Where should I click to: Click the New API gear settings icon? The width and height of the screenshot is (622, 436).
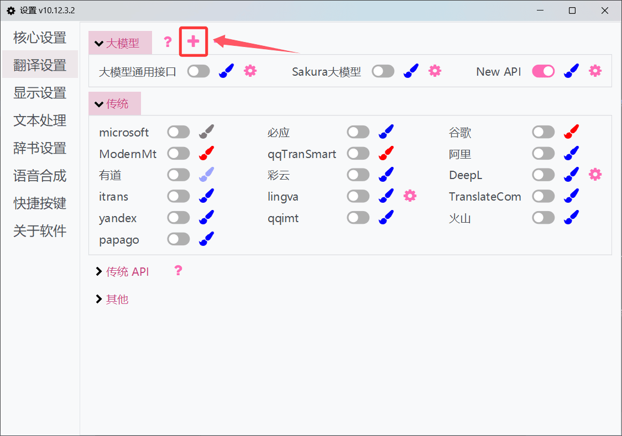point(594,71)
